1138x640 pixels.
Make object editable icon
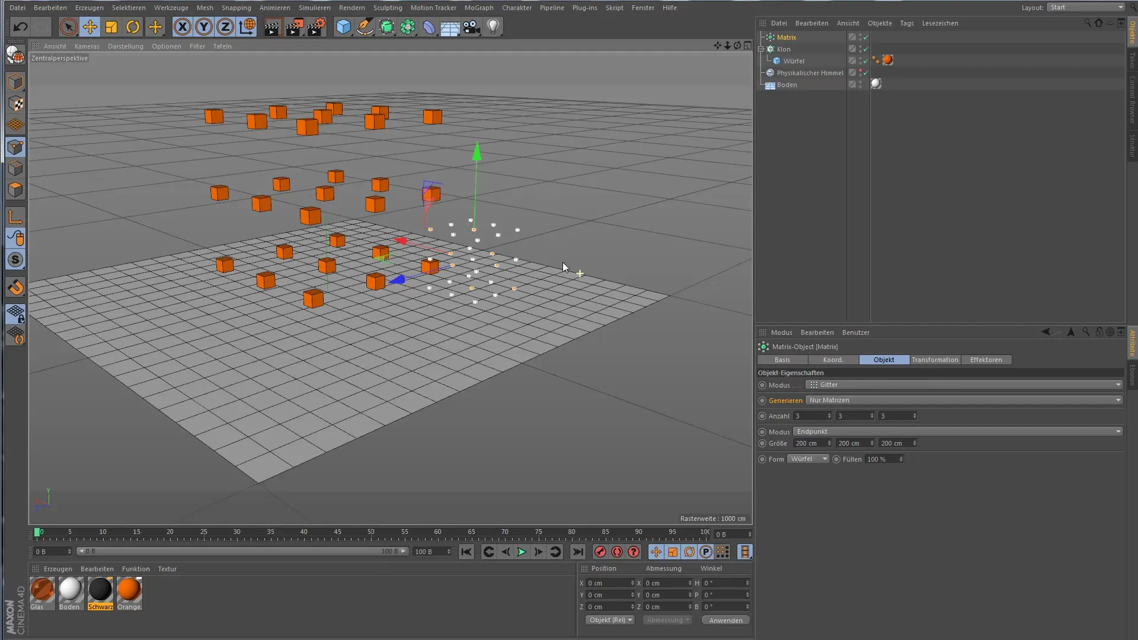pos(15,55)
